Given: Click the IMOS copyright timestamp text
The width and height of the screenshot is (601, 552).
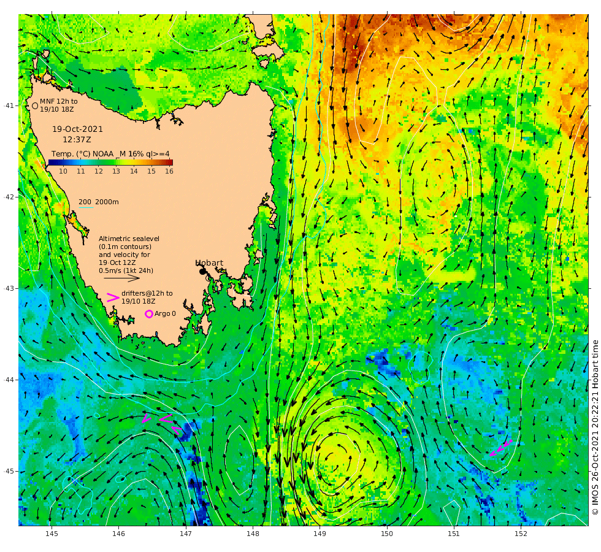Looking at the screenshot, I should [595, 427].
